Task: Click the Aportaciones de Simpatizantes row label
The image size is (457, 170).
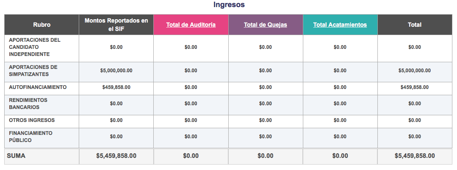Action: point(33,71)
